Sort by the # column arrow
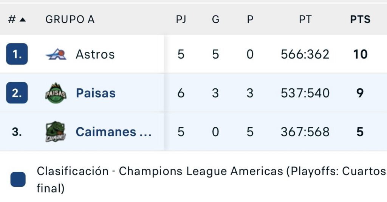The width and height of the screenshot is (387, 202). point(22,20)
